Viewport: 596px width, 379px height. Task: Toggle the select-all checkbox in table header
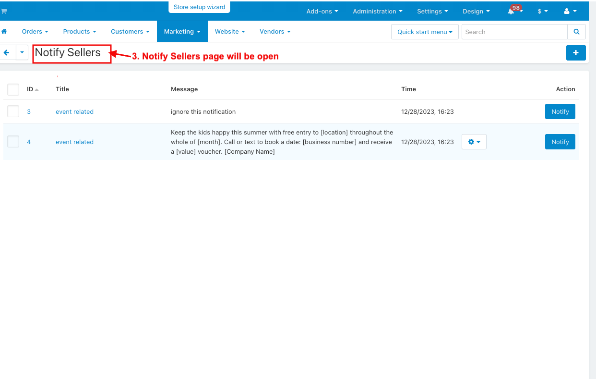point(13,89)
